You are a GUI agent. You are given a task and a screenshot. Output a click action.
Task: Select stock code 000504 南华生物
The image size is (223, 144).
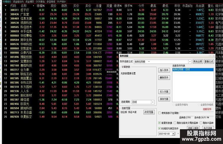point(21,40)
